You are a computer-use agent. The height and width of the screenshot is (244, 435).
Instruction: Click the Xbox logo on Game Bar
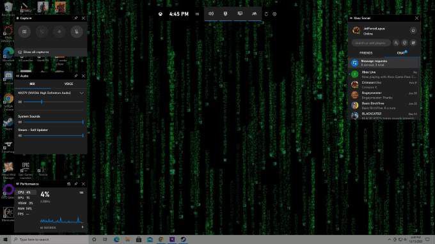tap(161, 14)
